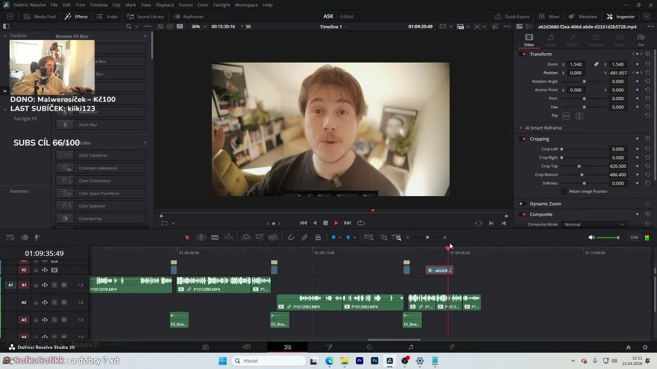Toggle the Effects panel button
The image size is (657, 369).
pos(76,16)
